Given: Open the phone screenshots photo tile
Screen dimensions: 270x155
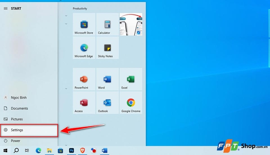Looking at the screenshot, I should 131,24.
